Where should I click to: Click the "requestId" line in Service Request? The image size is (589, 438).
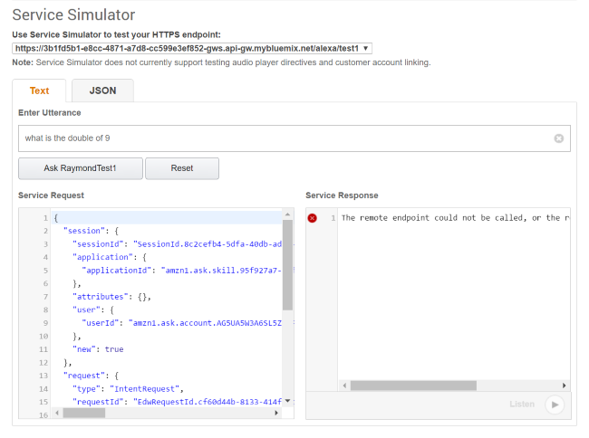pyautogui.click(x=177, y=402)
